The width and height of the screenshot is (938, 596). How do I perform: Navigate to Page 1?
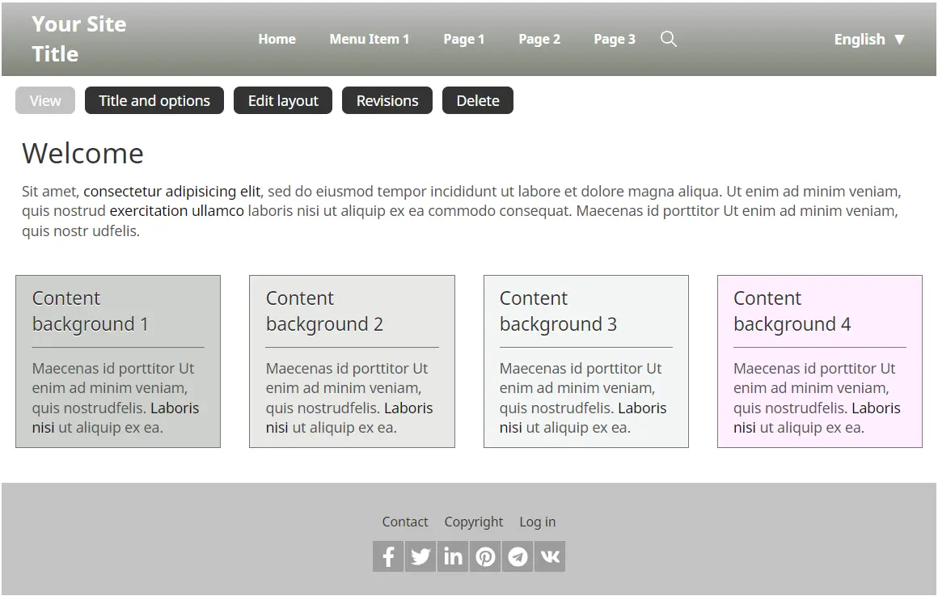click(x=463, y=39)
